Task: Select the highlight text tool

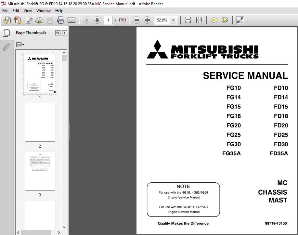Action: tap(225, 20)
